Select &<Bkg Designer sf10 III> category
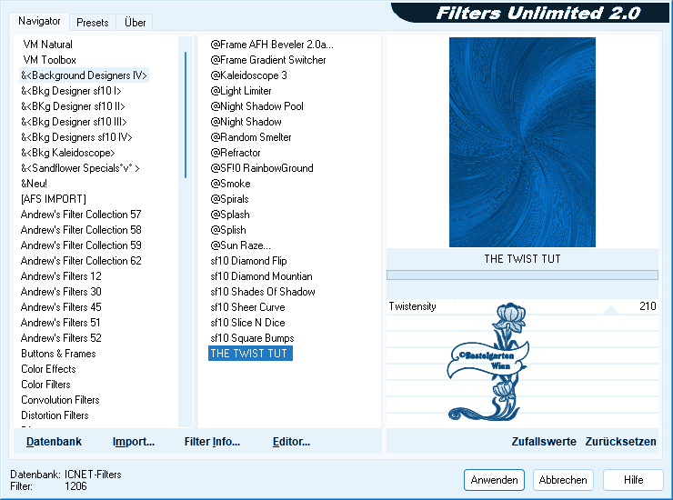The height and width of the screenshot is (500, 673). click(74, 122)
